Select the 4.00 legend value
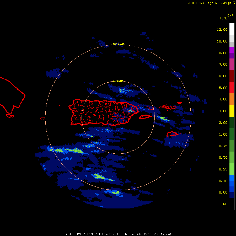 pyautogui.click(x=223, y=99)
